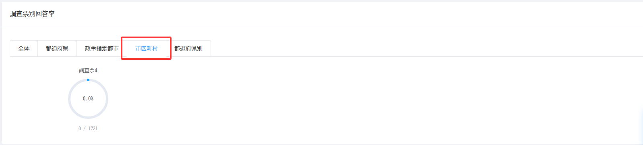Select the 0.0% percentage inside the ring
Viewport: 643px width, 145px height.
[88, 99]
